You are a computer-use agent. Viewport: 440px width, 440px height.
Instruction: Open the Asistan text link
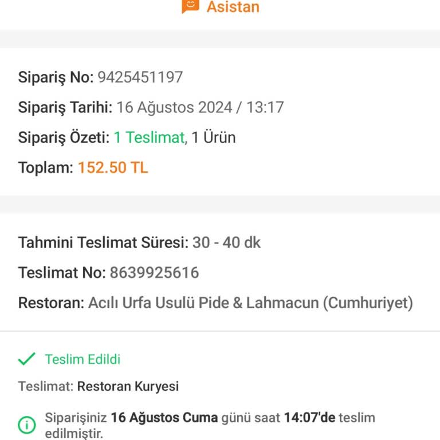(x=233, y=7)
